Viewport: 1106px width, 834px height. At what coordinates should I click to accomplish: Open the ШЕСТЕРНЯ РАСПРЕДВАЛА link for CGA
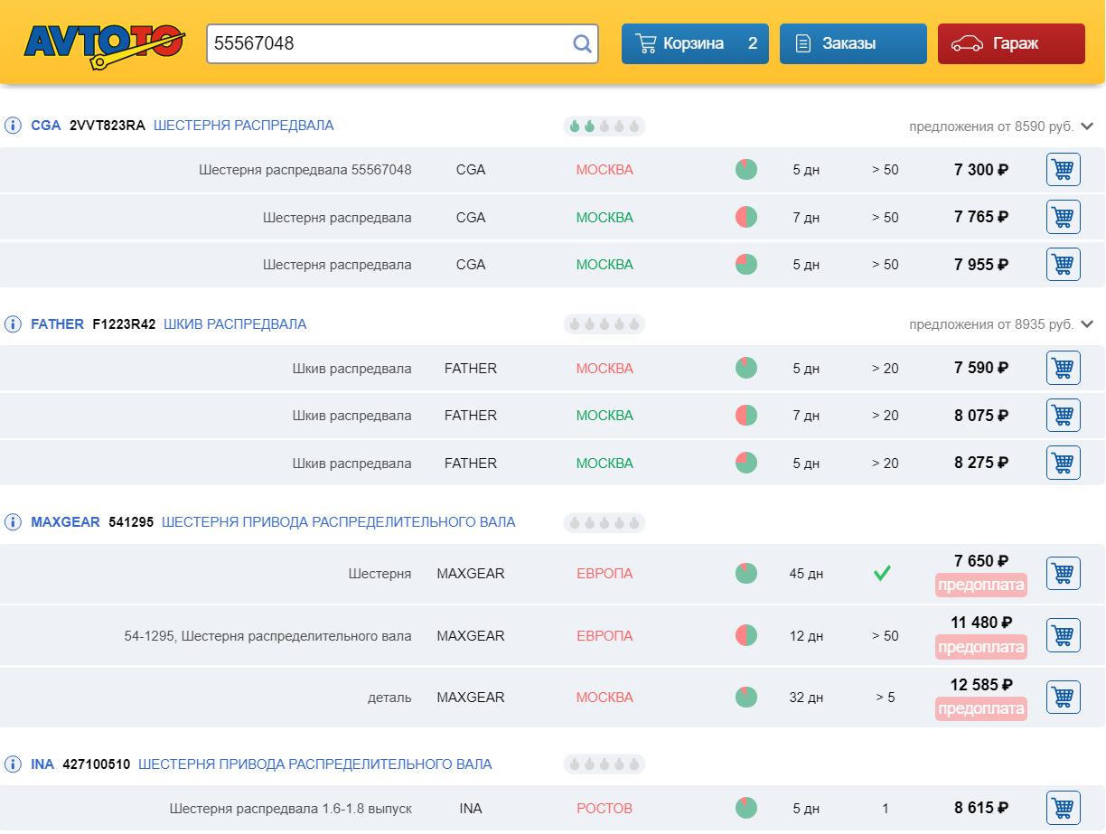pyautogui.click(x=243, y=126)
